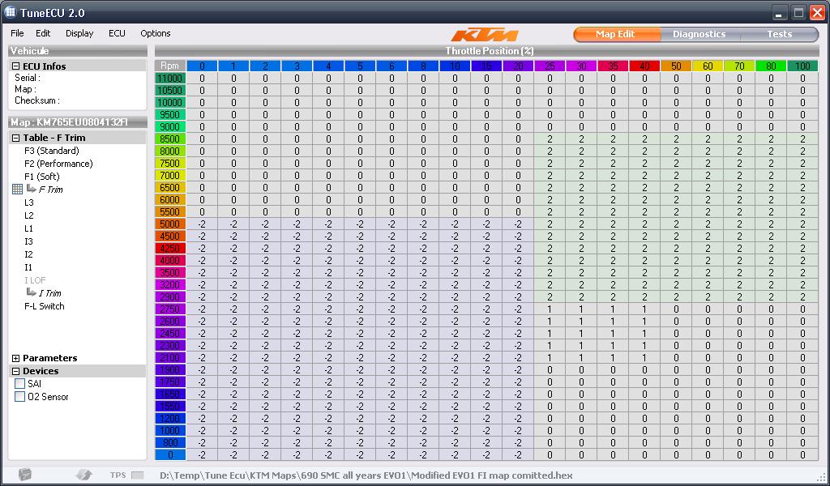Select cell at 2750 rpm, throttle 40
This screenshot has width=830, height=486.
644,309
